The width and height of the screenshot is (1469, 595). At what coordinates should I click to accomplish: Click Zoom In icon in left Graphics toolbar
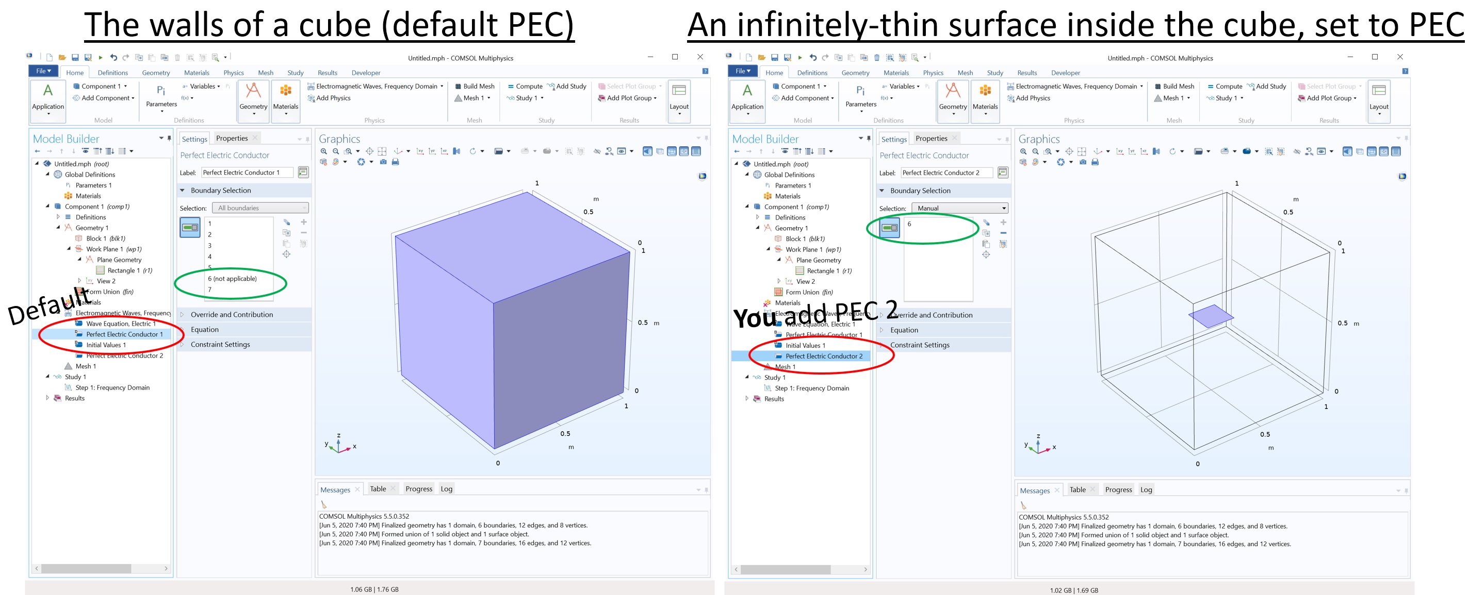pos(323,151)
